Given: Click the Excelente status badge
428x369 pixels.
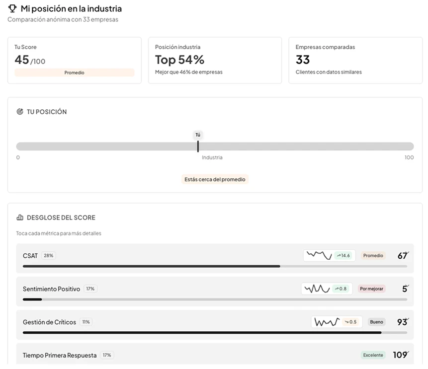Looking at the screenshot, I should pyautogui.click(x=373, y=355).
